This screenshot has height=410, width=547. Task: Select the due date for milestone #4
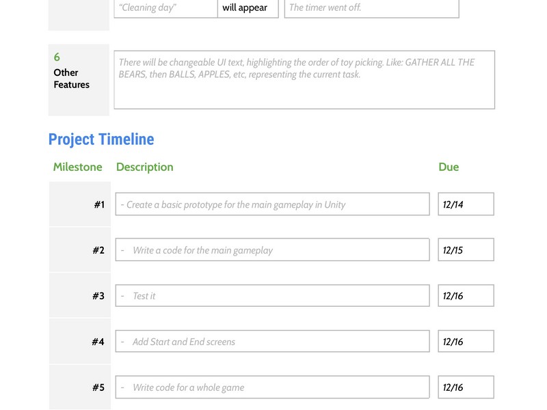pyautogui.click(x=466, y=342)
